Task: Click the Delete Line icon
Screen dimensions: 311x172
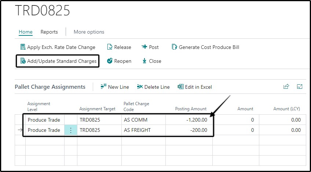Action: point(140,87)
